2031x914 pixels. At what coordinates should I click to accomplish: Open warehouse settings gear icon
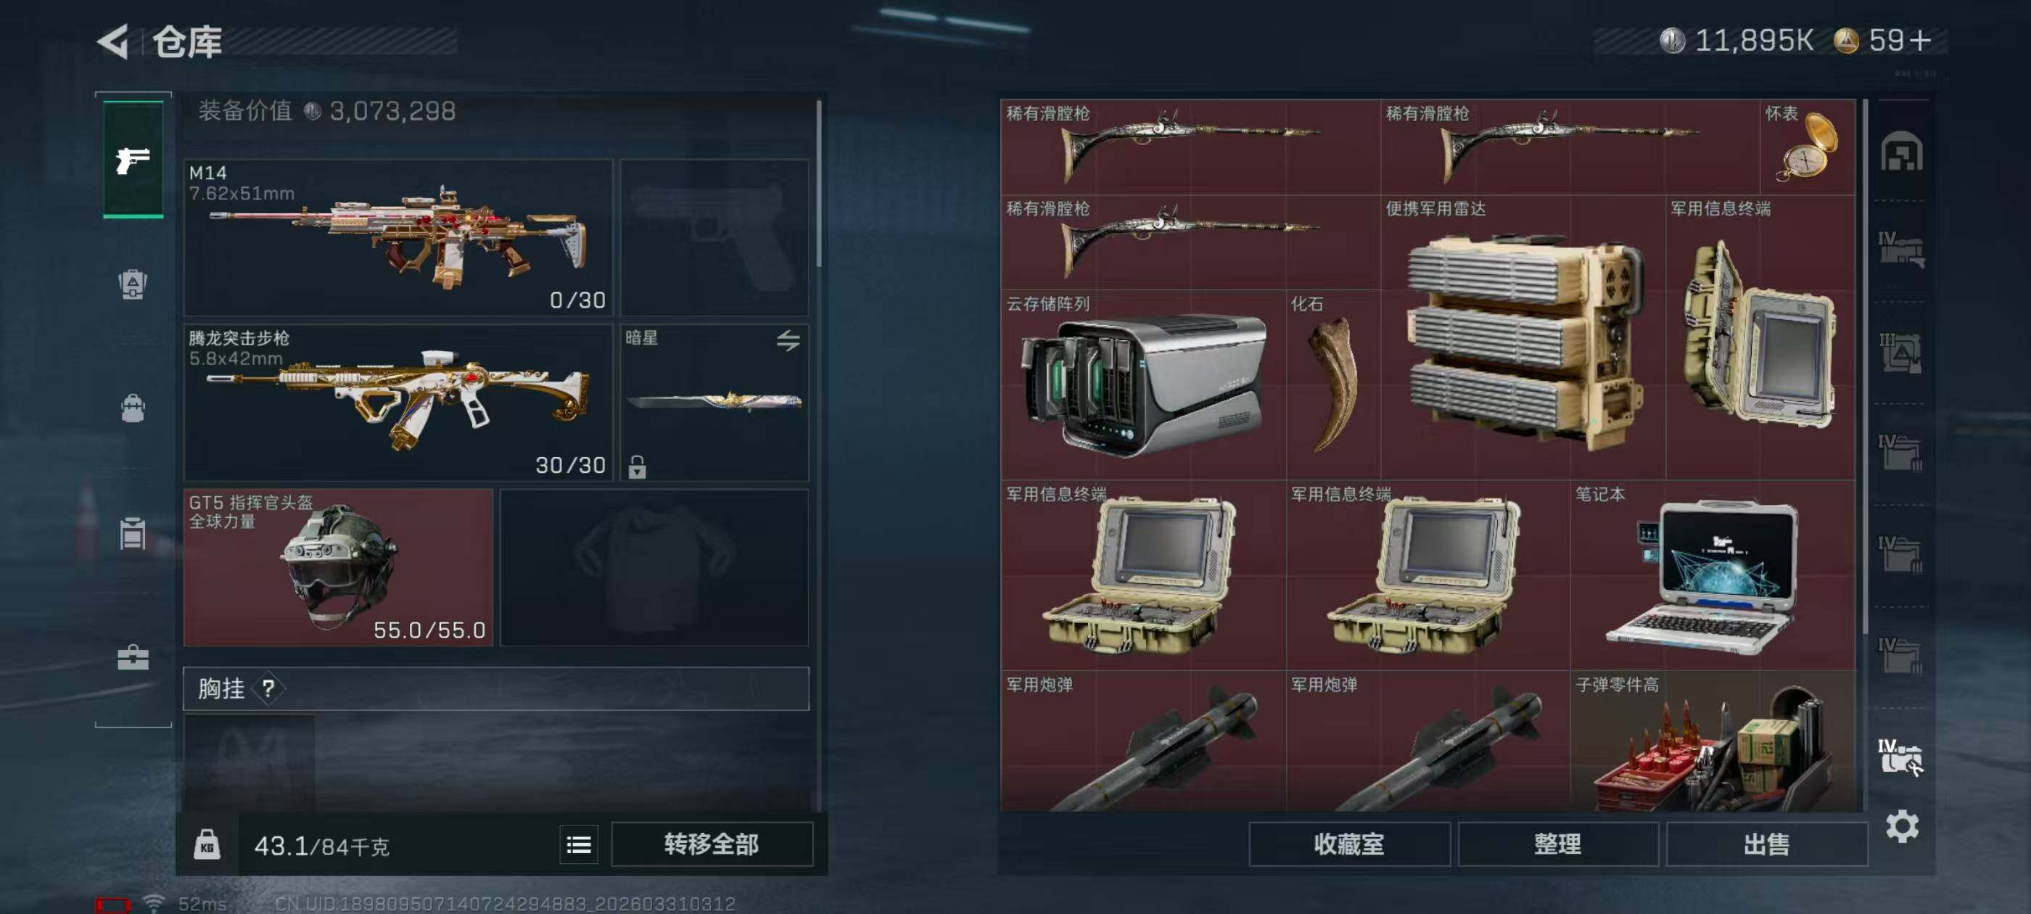point(1902,826)
